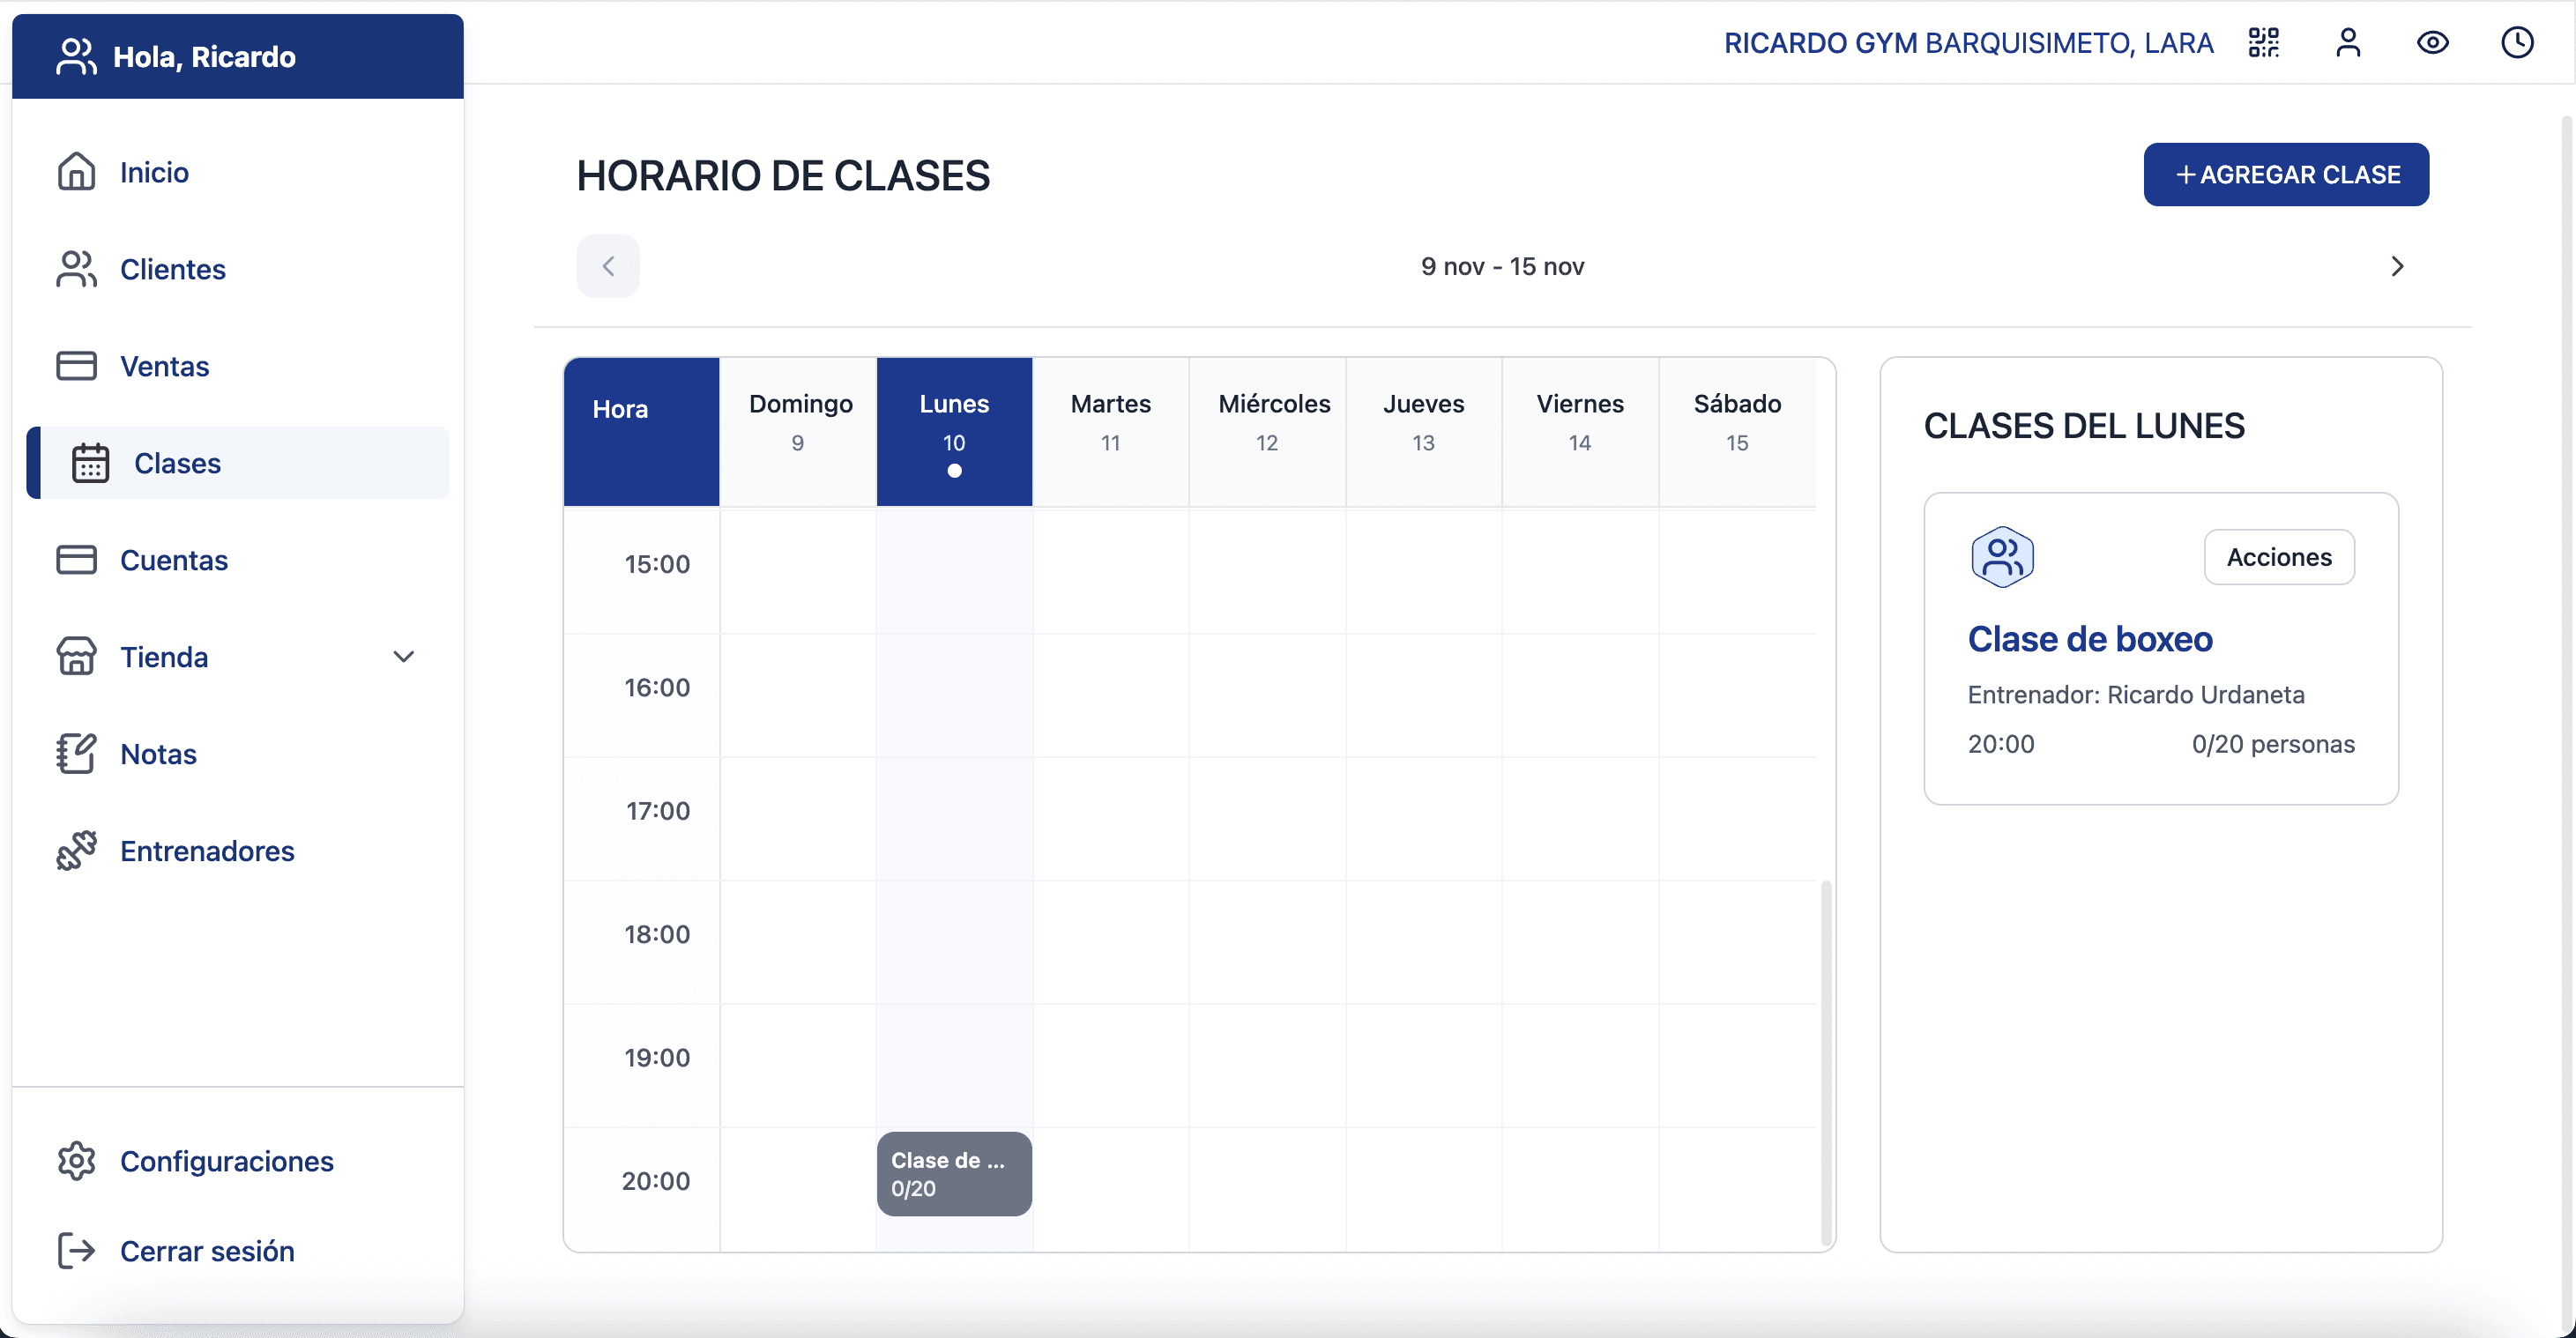Image resolution: width=2576 pixels, height=1338 pixels.
Task: Click the user profile icon in the header
Action: 2349,42
